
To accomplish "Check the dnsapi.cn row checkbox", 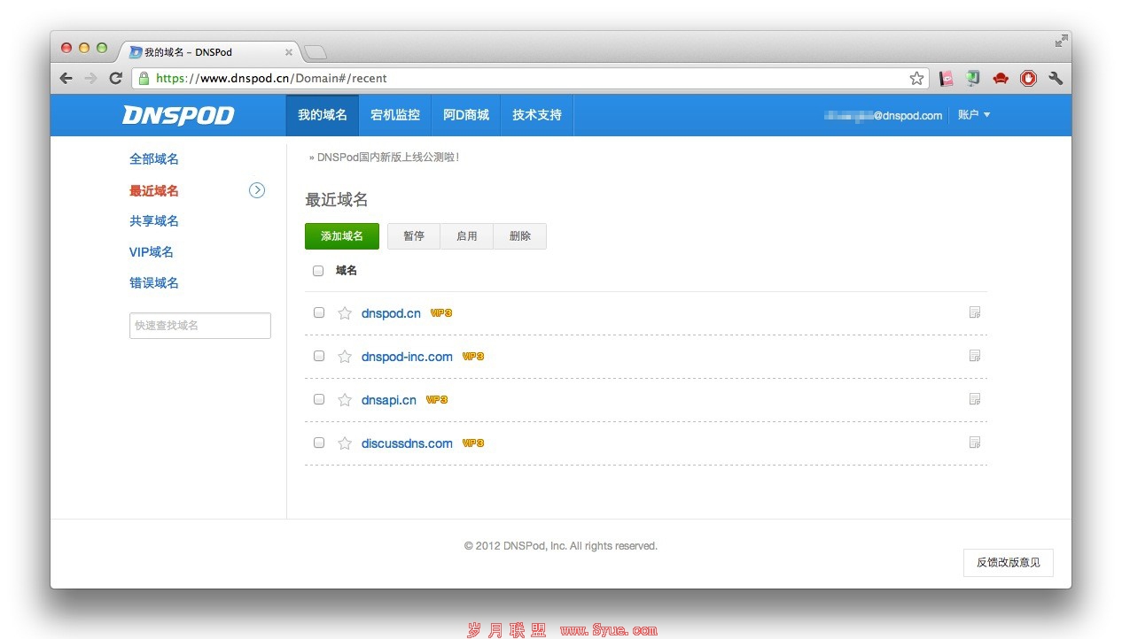I will pos(319,399).
